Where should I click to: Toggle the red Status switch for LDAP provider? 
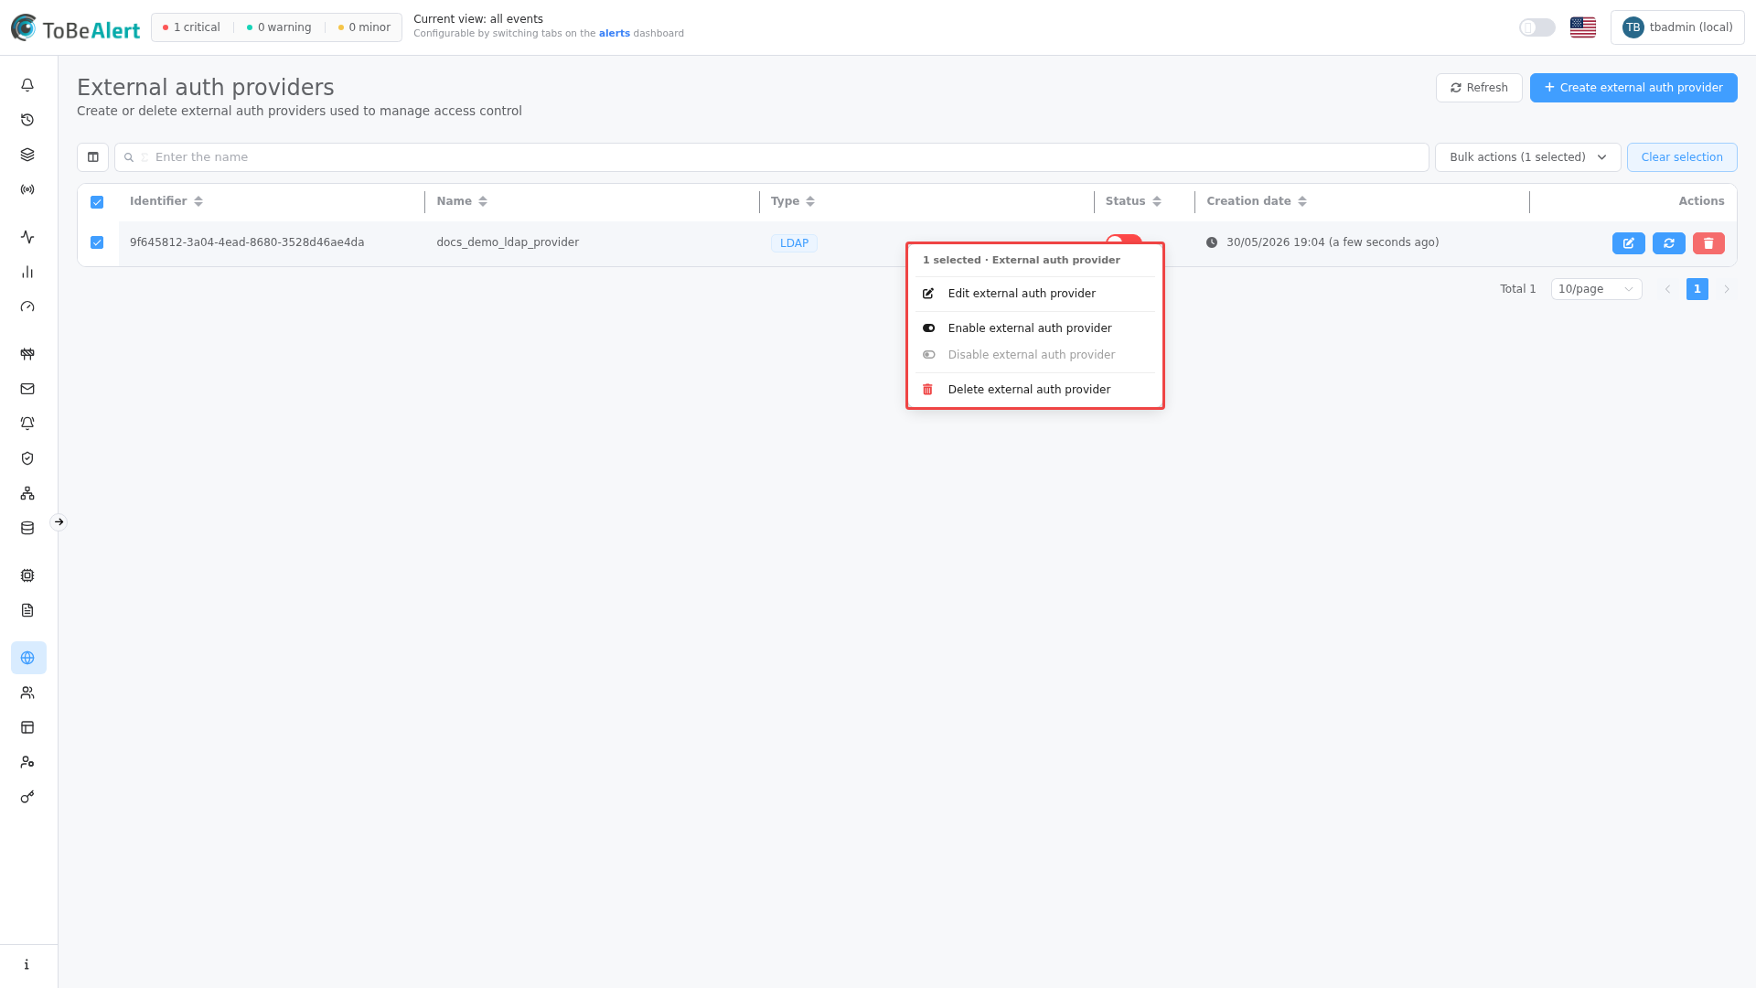click(1123, 239)
